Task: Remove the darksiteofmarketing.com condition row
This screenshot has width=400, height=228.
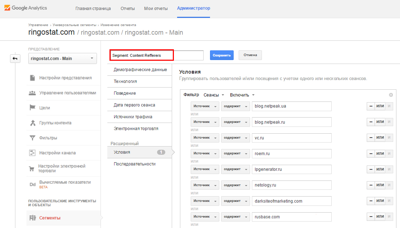Action: pyautogui.click(x=371, y=201)
